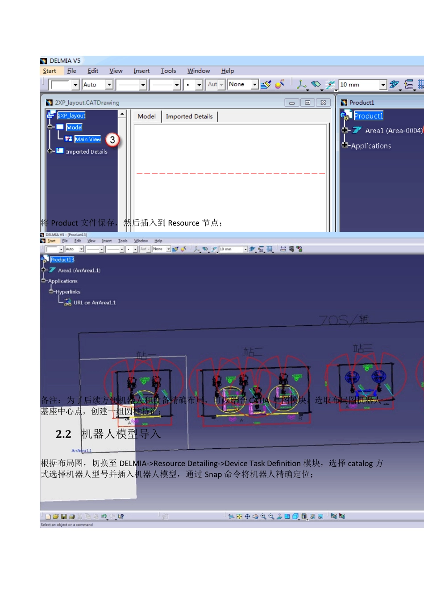Click the tree list icon in upper DELMIA toolbar
424x599 pixels.
[x=408, y=84]
